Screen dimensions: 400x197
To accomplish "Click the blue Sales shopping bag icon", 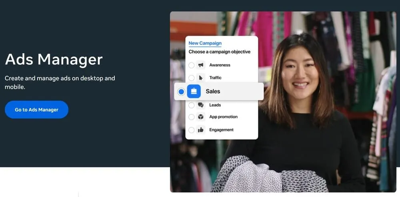I will coord(194,92).
